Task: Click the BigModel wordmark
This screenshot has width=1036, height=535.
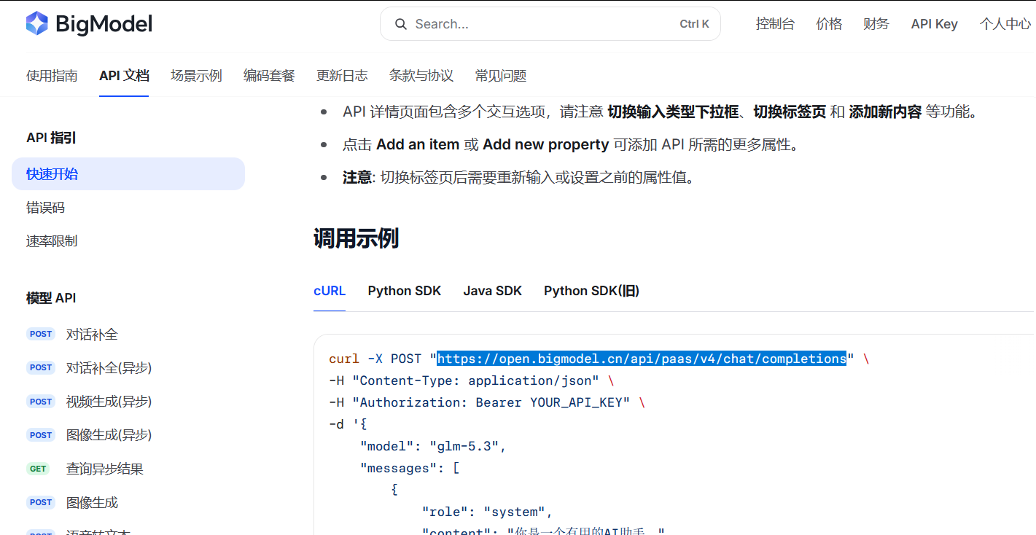Action: click(x=104, y=24)
